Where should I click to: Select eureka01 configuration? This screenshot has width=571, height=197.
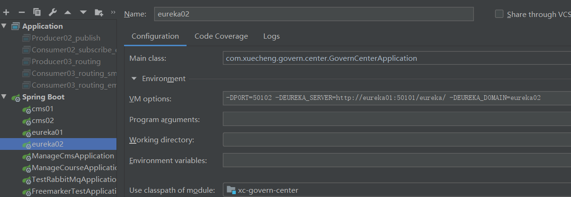tap(47, 132)
